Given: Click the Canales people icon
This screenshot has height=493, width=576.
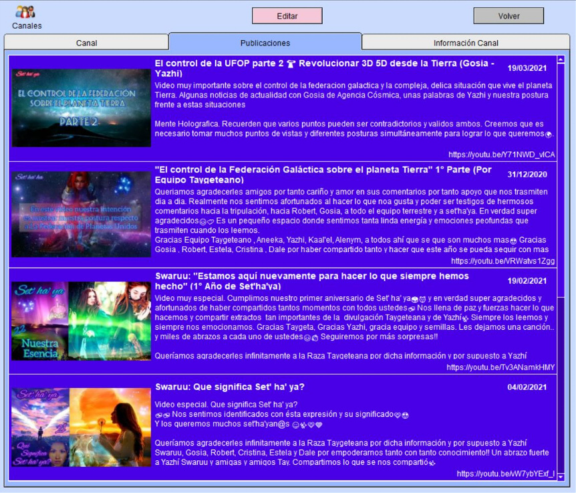Looking at the screenshot, I should (x=25, y=12).
